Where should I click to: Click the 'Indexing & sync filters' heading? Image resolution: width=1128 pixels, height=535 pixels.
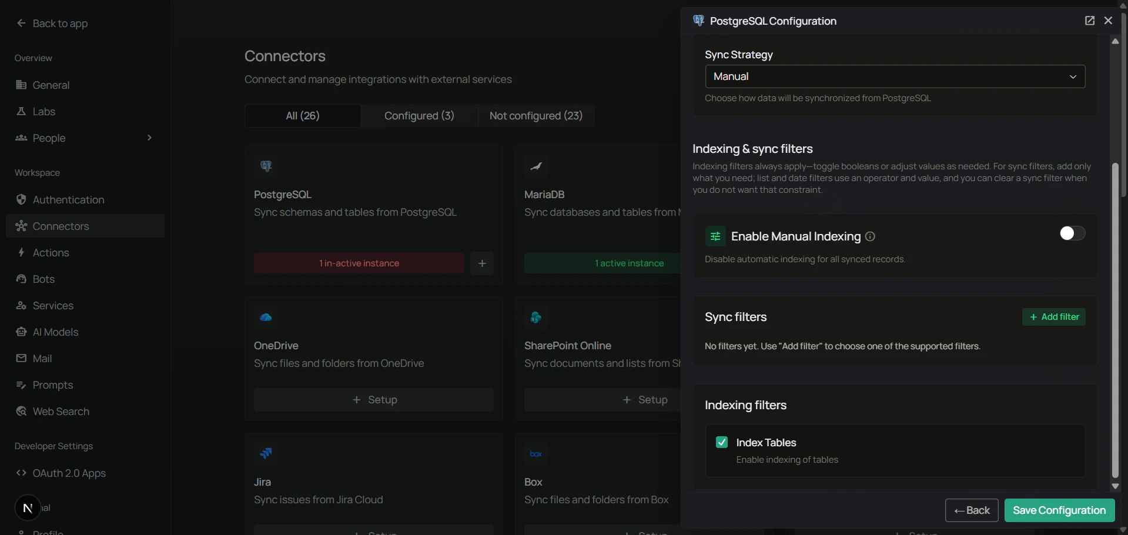[x=752, y=149]
